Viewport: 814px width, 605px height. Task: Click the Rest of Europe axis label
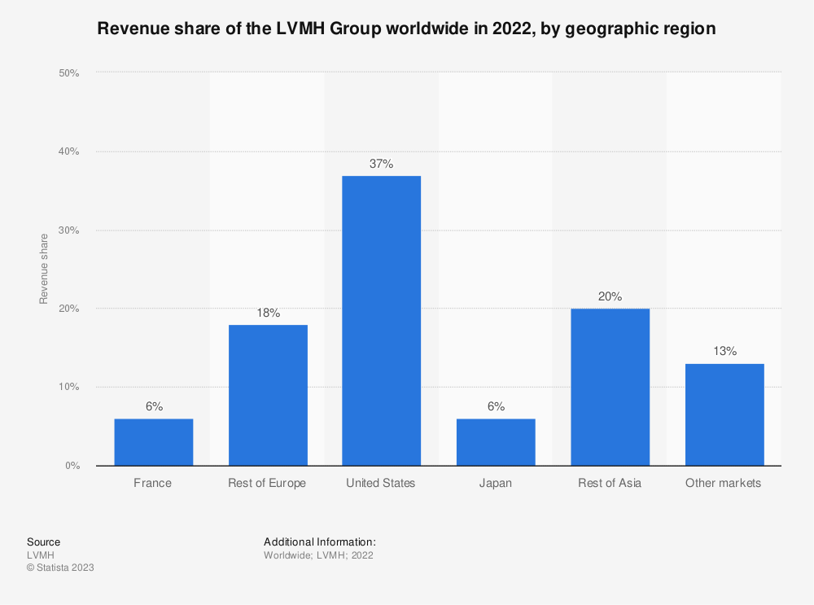coord(267,483)
